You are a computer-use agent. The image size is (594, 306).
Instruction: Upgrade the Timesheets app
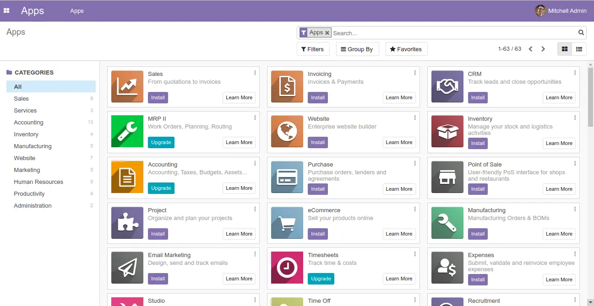pos(321,279)
